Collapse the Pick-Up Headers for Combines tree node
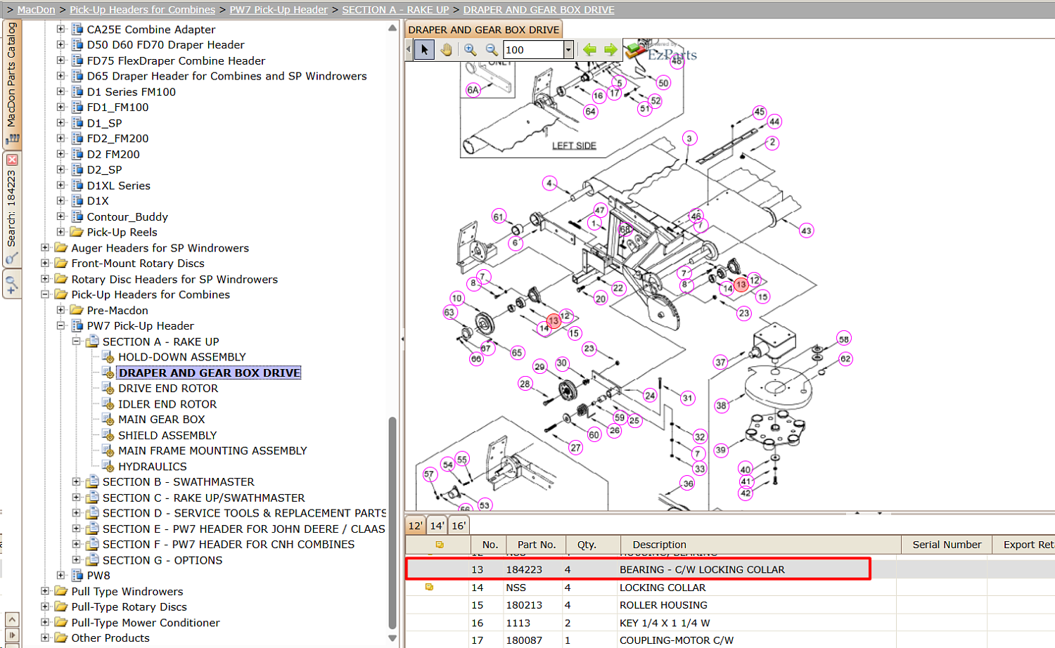The image size is (1055, 648). pyautogui.click(x=45, y=294)
